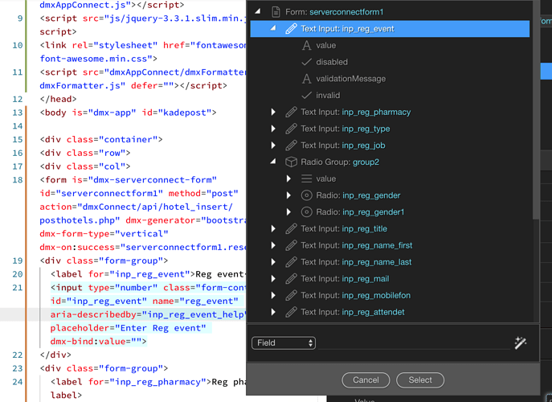The width and height of the screenshot is (552, 402).
Task: Select the 'invalid' property row
Action: click(x=390, y=95)
